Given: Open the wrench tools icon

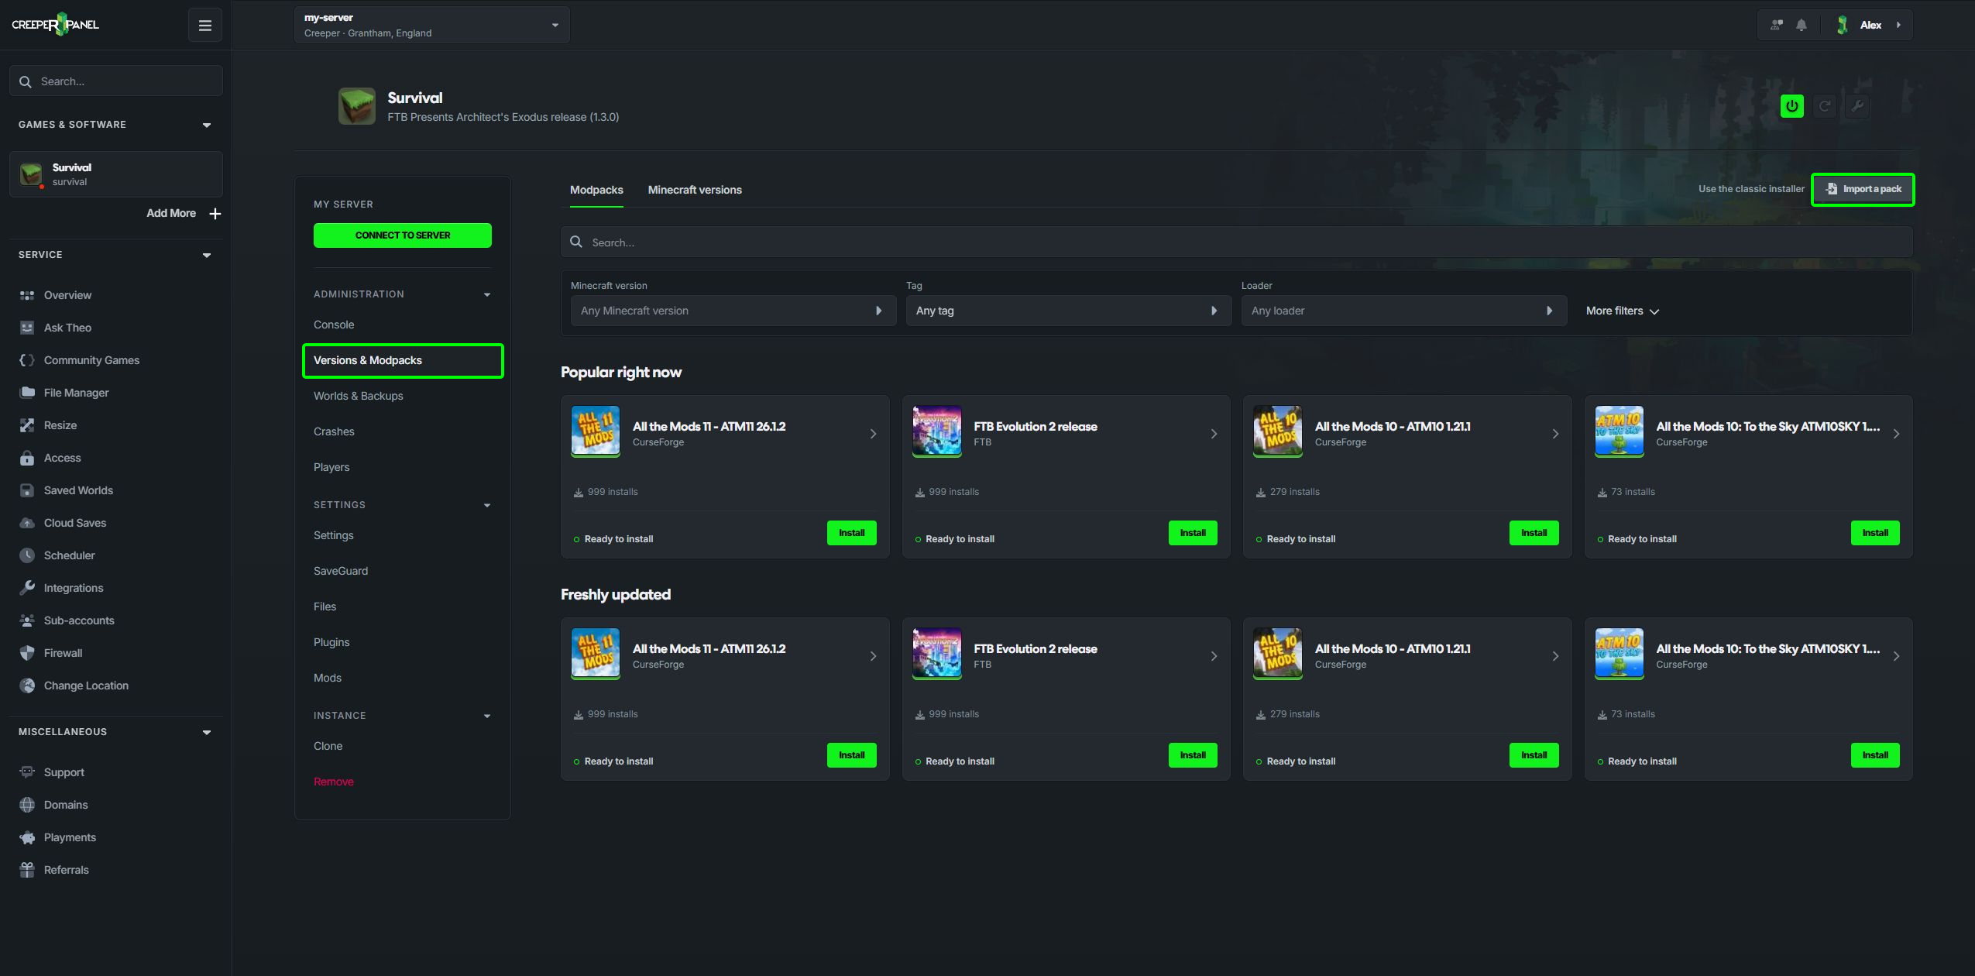Looking at the screenshot, I should [x=1857, y=106].
